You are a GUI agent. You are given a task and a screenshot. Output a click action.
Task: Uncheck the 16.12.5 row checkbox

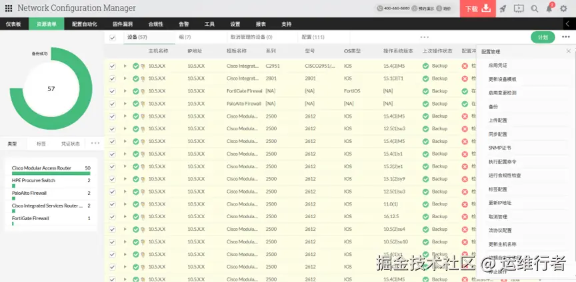113,217
